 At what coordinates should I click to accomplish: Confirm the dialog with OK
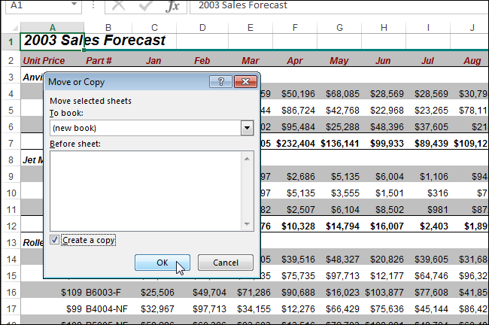click(162, 263)
